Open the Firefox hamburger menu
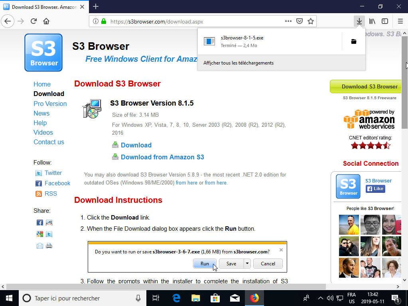 400,22
